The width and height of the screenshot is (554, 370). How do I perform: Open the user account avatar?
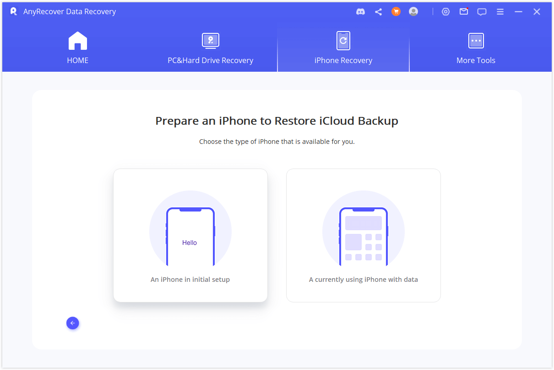[413, 12]
